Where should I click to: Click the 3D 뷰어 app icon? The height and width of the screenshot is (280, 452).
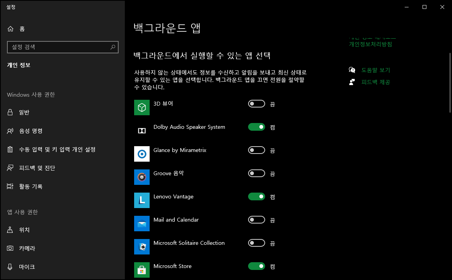click(142, 108)
